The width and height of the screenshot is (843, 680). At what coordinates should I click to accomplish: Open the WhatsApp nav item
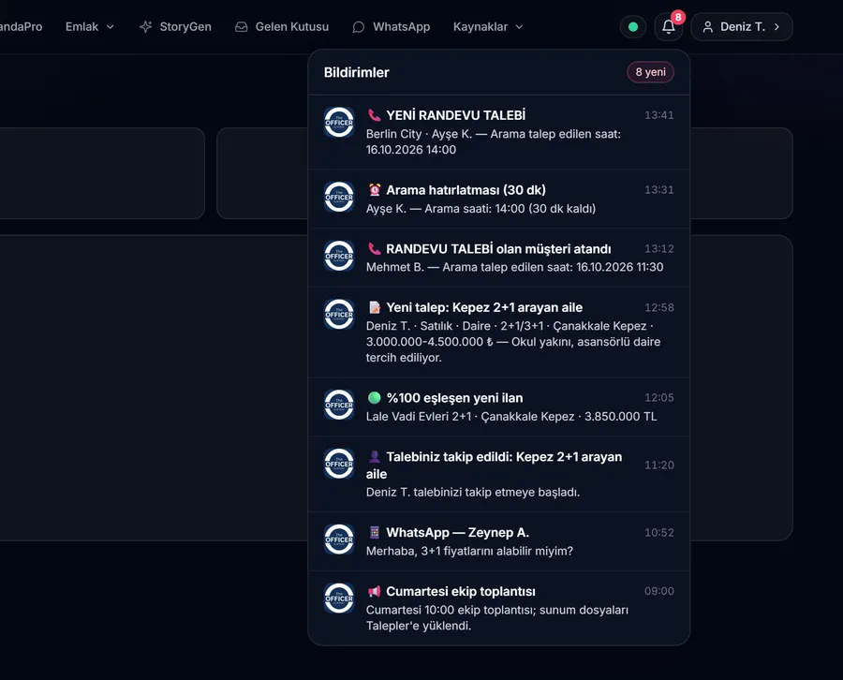coord(391,27)
